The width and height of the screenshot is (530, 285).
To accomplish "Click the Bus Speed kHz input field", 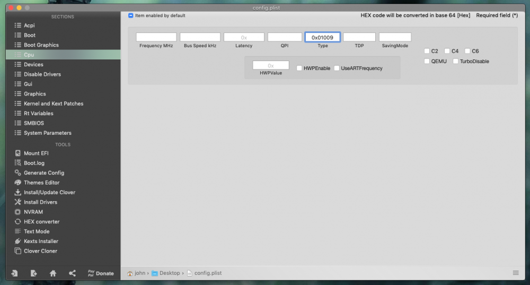I will point(200,37).
